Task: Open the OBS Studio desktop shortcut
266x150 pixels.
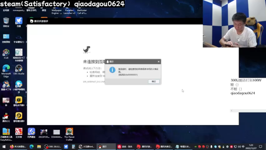Action: 19,70
